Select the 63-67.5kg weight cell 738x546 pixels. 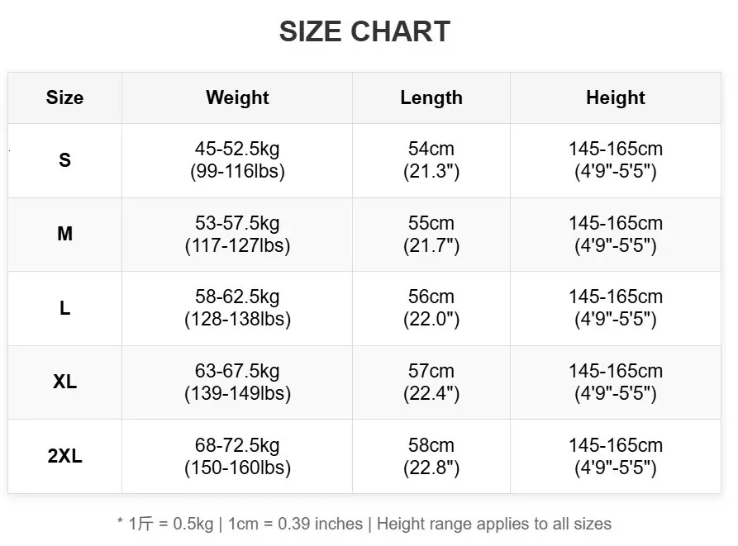click(237, 382)
